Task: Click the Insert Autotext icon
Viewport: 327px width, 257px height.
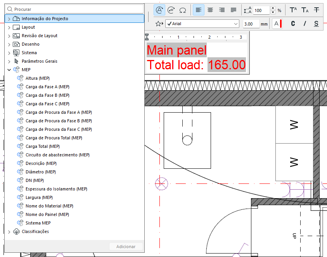Action: tap(159, 10)
